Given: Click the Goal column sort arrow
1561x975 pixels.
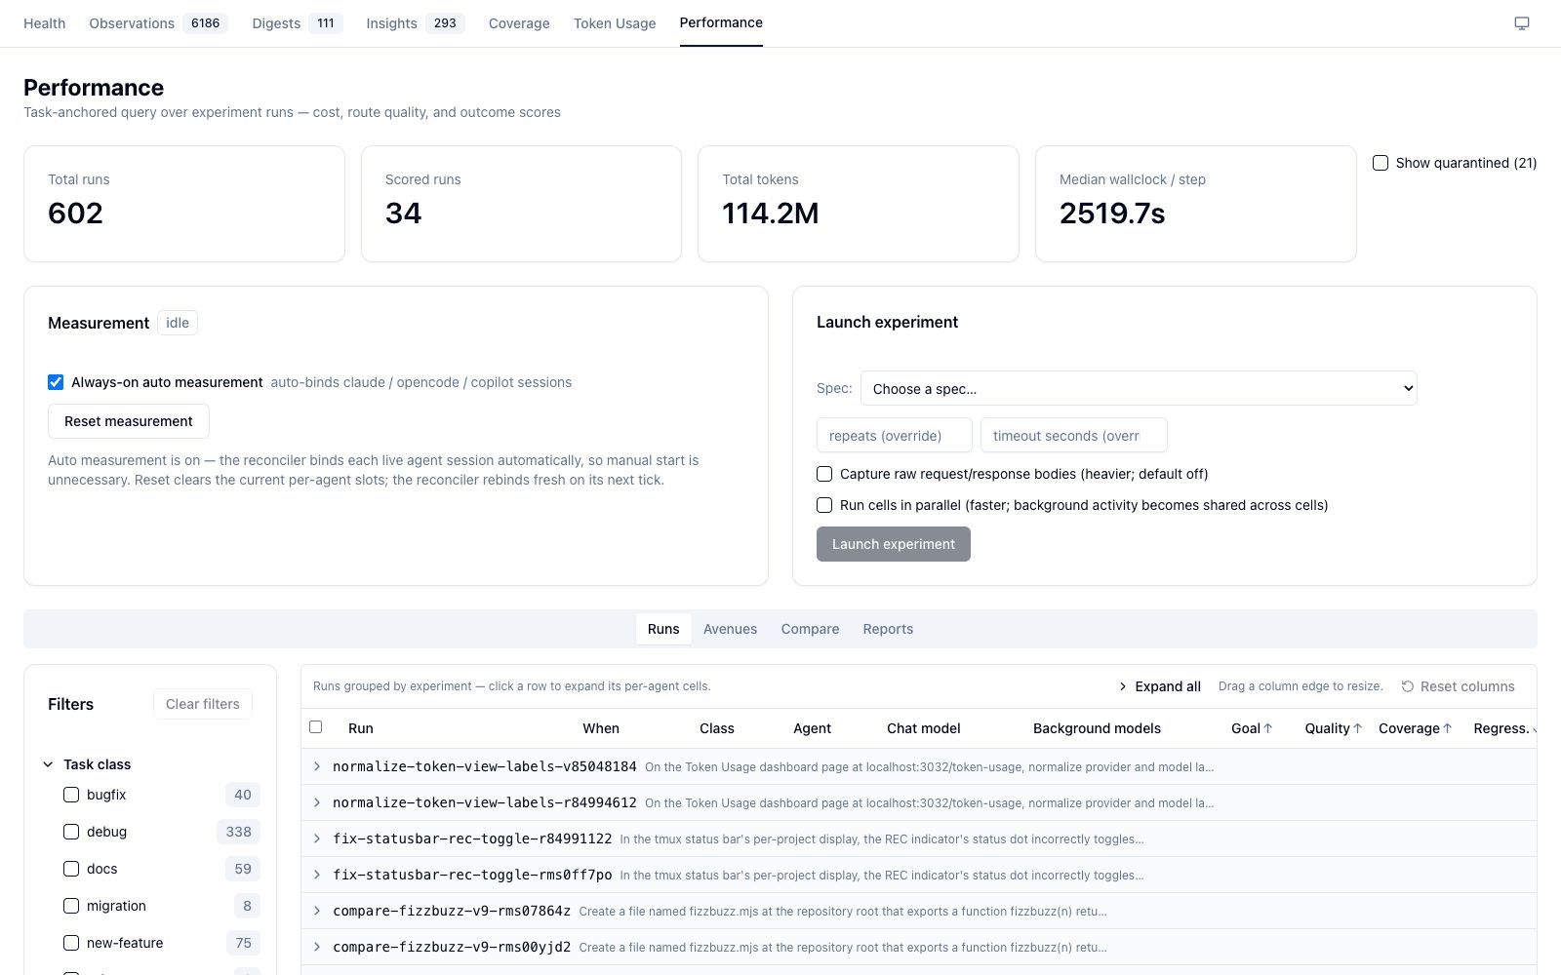Looking at the screenshot, I should coord(1268,728).
